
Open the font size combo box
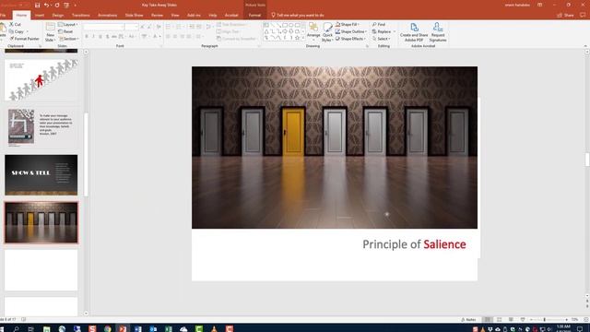[x=131, y=27]
